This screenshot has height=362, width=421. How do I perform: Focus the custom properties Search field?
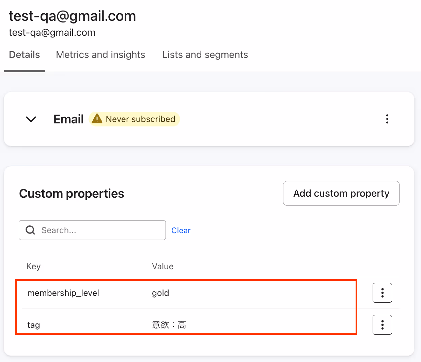tap(92, 230)
